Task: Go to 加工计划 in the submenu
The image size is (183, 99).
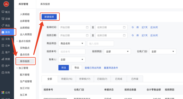Action: click(25, 88)
